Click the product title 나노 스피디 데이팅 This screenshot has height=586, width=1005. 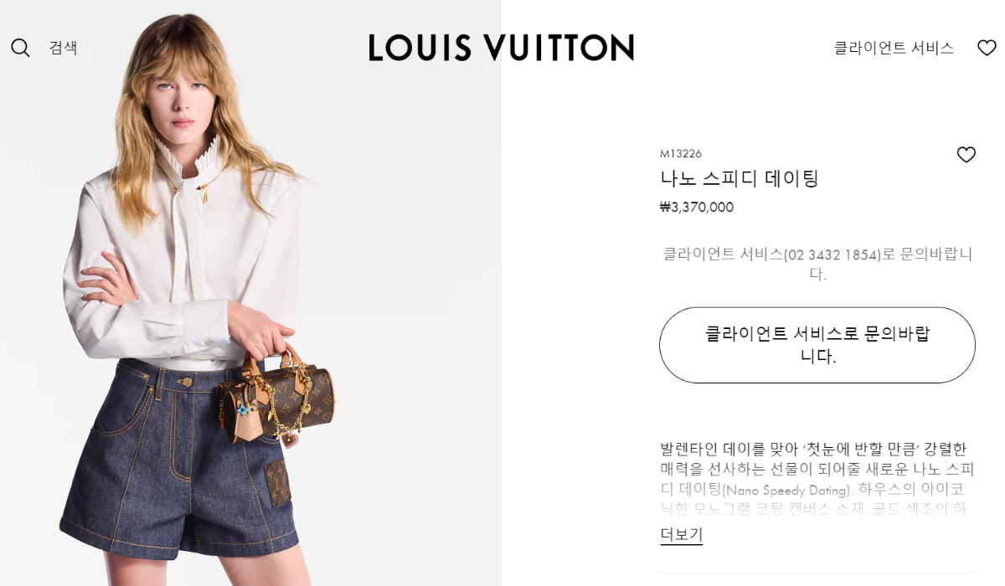coord(739,178)
